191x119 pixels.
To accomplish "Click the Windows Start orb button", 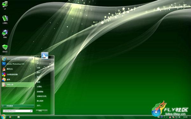I will pos(4,117).
